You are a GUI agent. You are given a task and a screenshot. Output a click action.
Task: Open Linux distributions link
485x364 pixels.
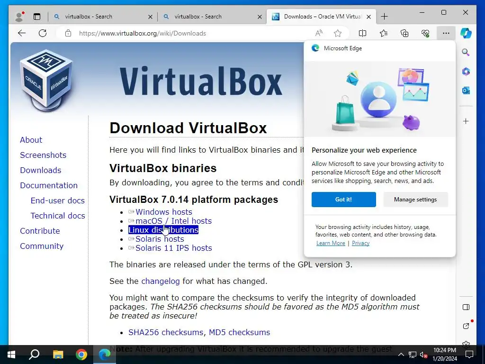click(163, 230)
